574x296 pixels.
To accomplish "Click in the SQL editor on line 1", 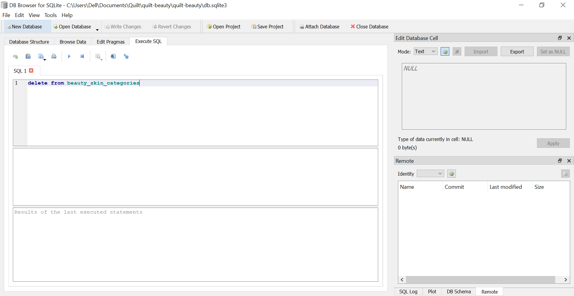I will [x=203, y=83].
